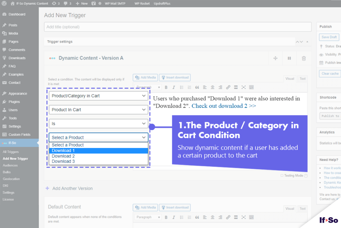The height and width of the screenshot is (228, 341).
Task: Click the Publish to shortcode field
Action: coord(330,116)
